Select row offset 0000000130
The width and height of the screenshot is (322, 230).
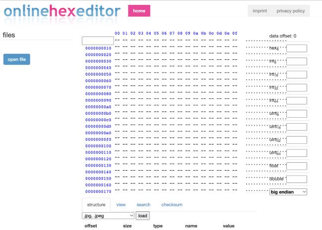(98, 165)
